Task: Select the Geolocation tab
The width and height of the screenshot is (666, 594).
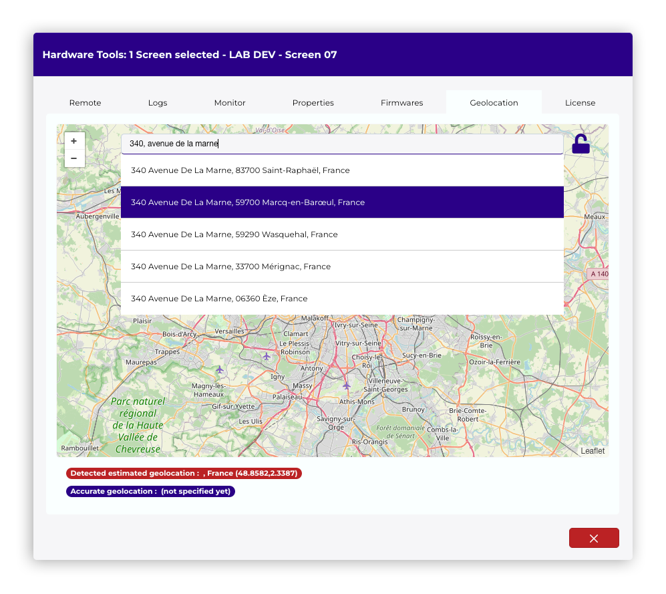Action: 494,103
